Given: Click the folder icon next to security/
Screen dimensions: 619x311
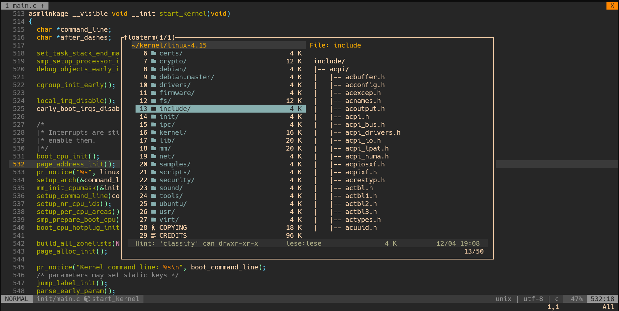Looking at the screenshot, I should [154, 180].
